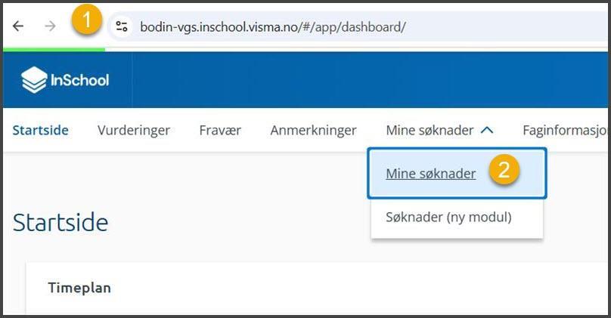Click the InSchool stacked-layers logo icon
The width and height of the screenshot is (611, 318).
click(34, 80)
